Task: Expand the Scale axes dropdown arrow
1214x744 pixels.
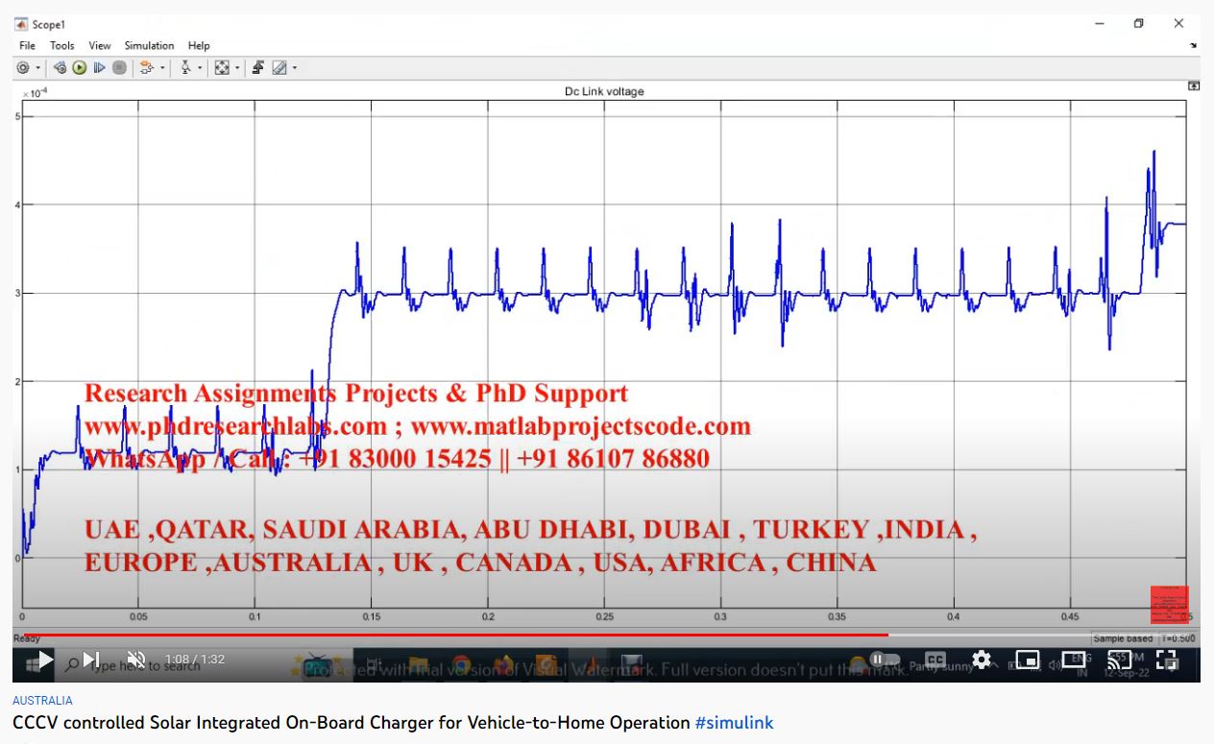Action: (237, 68)
